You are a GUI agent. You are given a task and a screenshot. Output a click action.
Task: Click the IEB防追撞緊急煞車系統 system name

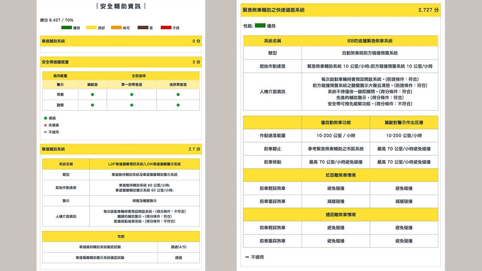point(370,41)
